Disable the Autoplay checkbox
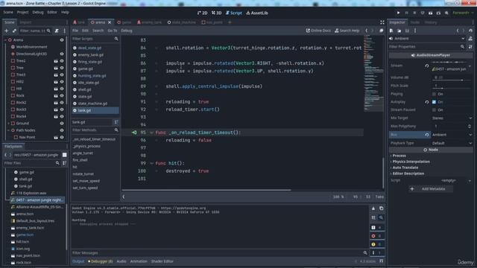Viewport: 477px width, 268px height. point(434,102)
